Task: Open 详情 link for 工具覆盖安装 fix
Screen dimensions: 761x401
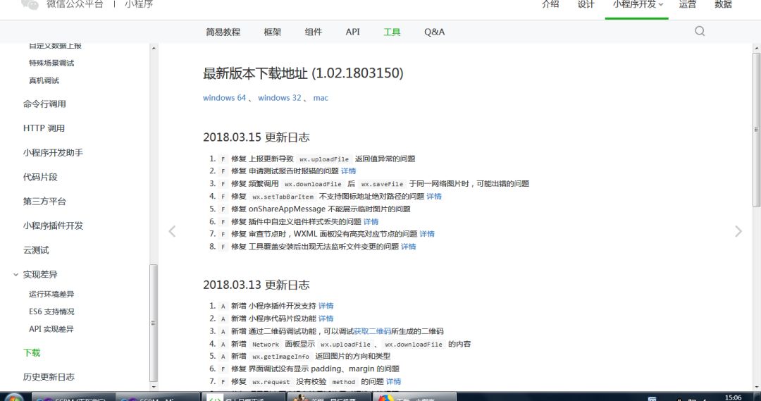Action: [409, 247]
